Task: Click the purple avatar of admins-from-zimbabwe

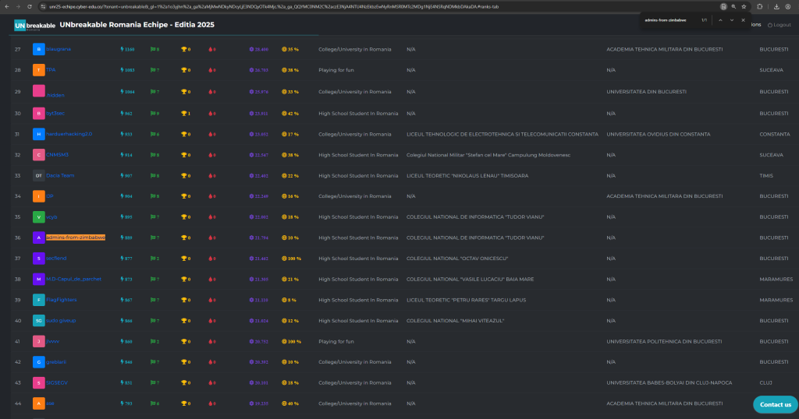Action: [38, 238]
